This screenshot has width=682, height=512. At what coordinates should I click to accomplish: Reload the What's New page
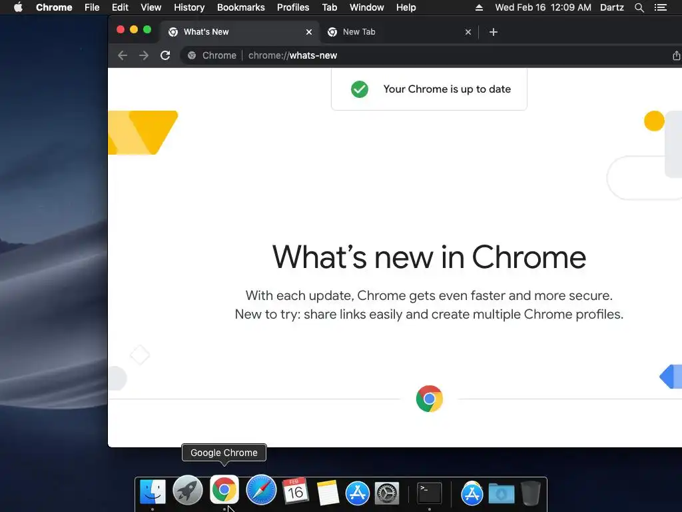click(x=165, y=55)
